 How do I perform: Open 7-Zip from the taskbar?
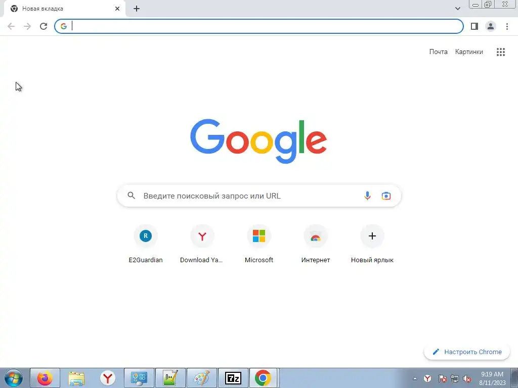pyautogui.click(x=233, y=378)
